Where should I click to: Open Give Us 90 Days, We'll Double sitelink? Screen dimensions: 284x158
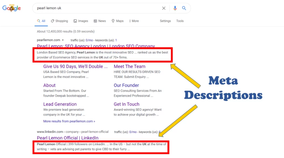point(75,67)
